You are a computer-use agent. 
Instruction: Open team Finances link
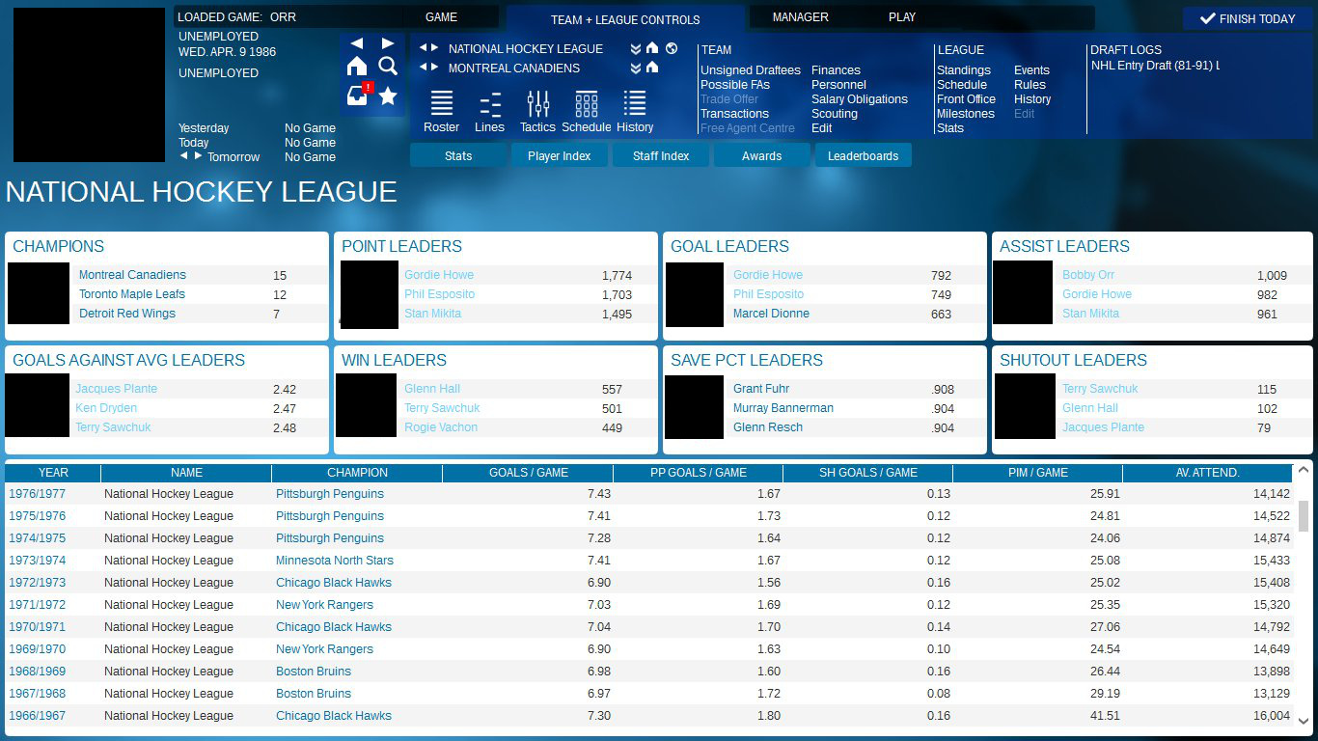coord(836,70)
